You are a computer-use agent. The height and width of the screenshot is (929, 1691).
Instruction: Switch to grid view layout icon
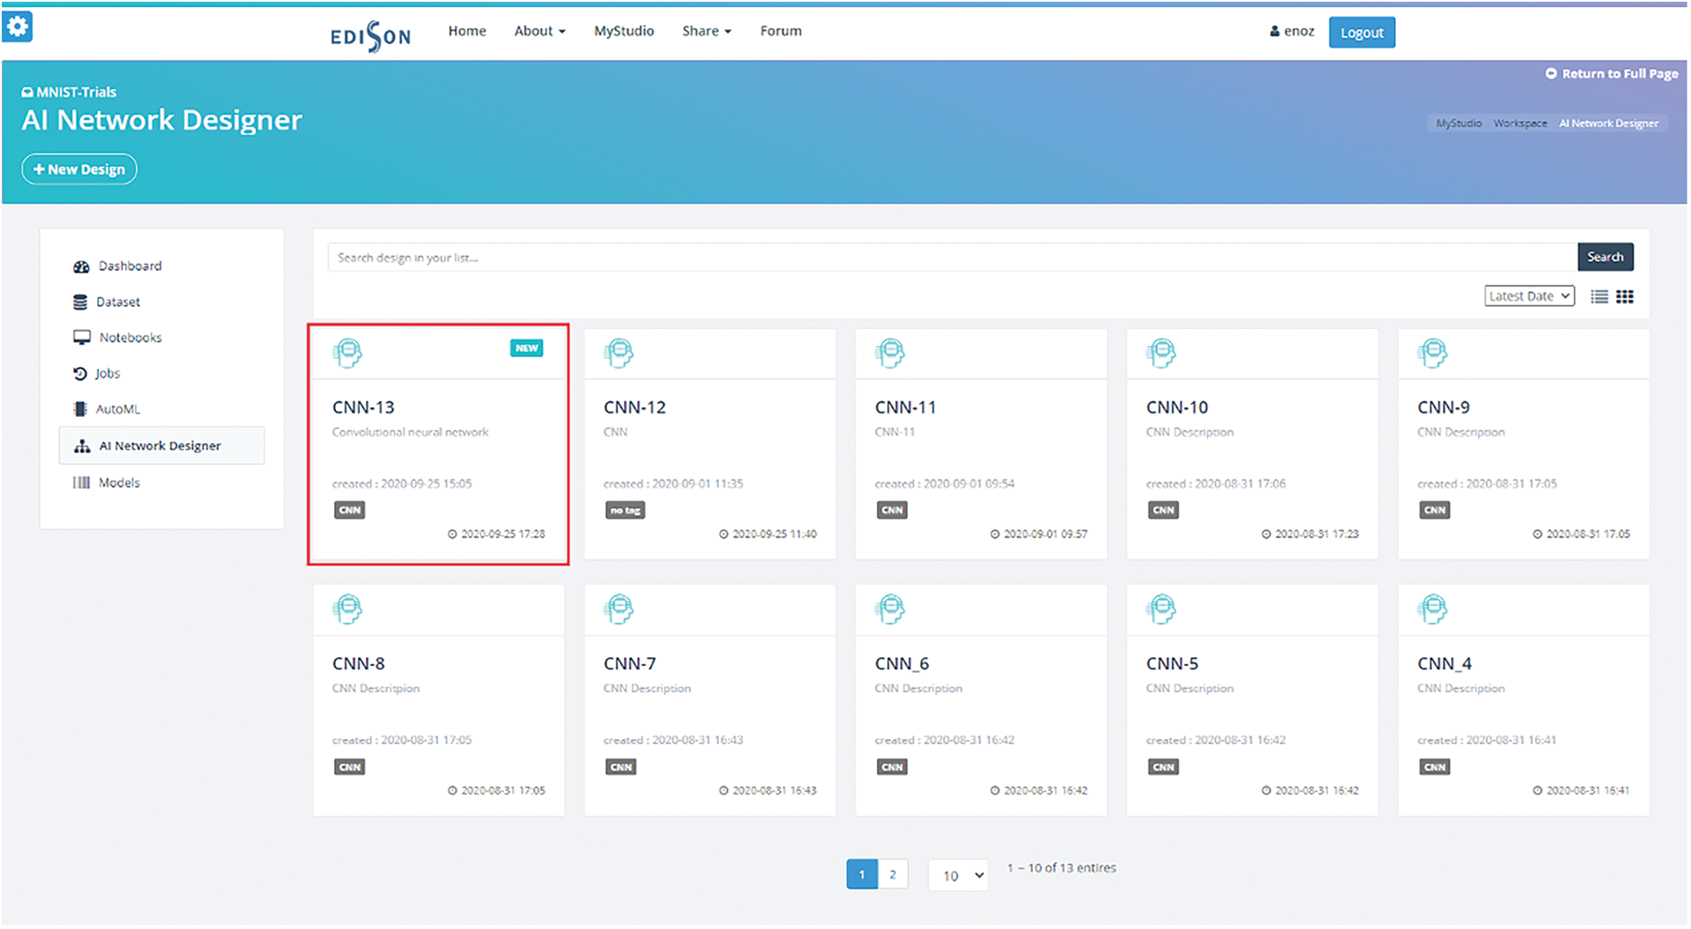tap(1625, 297)
